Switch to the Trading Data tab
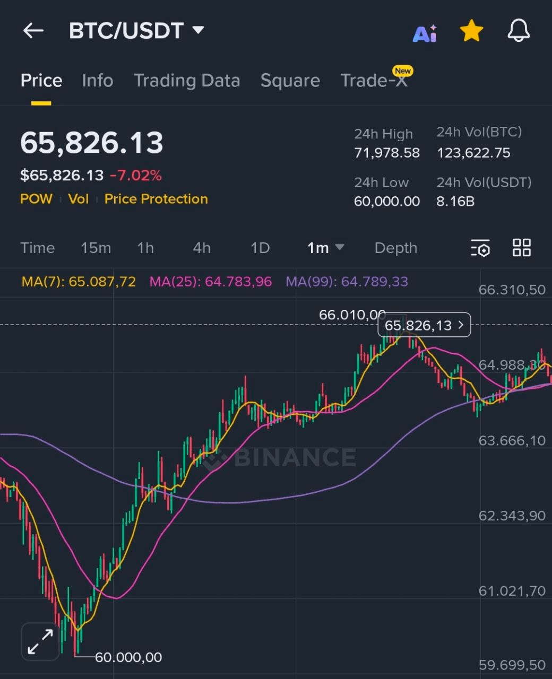 (x=187, y=81)
